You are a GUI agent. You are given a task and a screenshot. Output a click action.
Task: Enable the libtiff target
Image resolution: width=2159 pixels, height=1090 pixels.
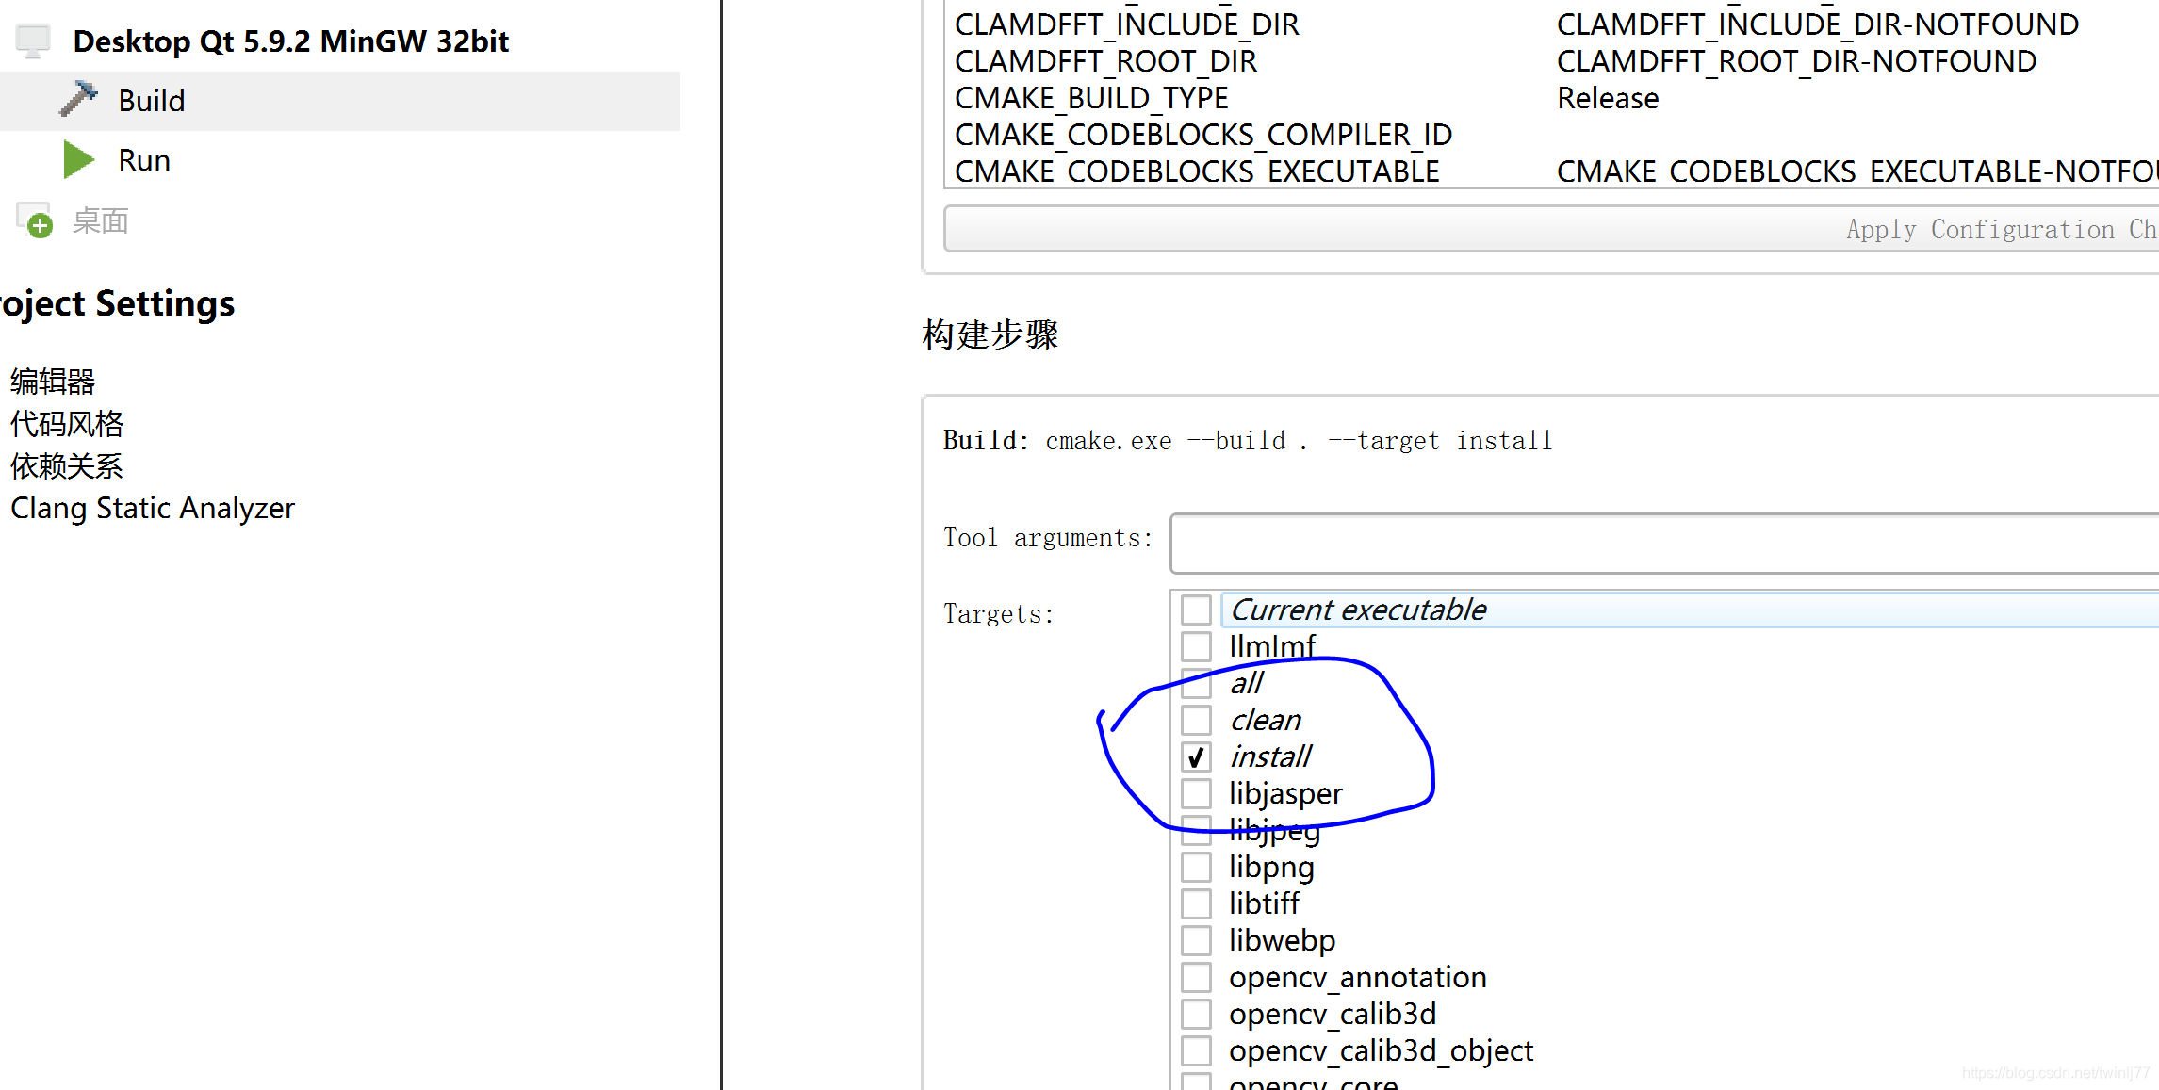coord(1196,903)
